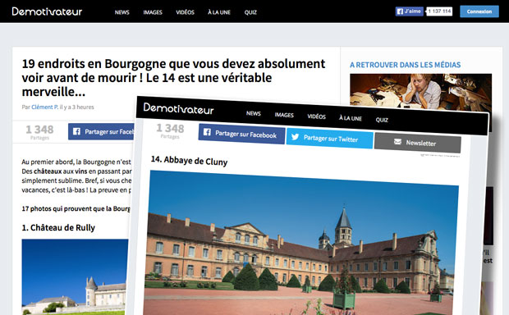Click the 1 348 share counter in front page
509x315 pixels.
click(x=170, y=130)
